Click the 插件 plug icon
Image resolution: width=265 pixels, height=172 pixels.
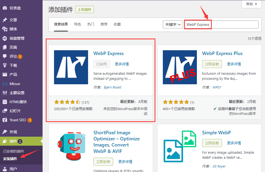pos(5,141)
